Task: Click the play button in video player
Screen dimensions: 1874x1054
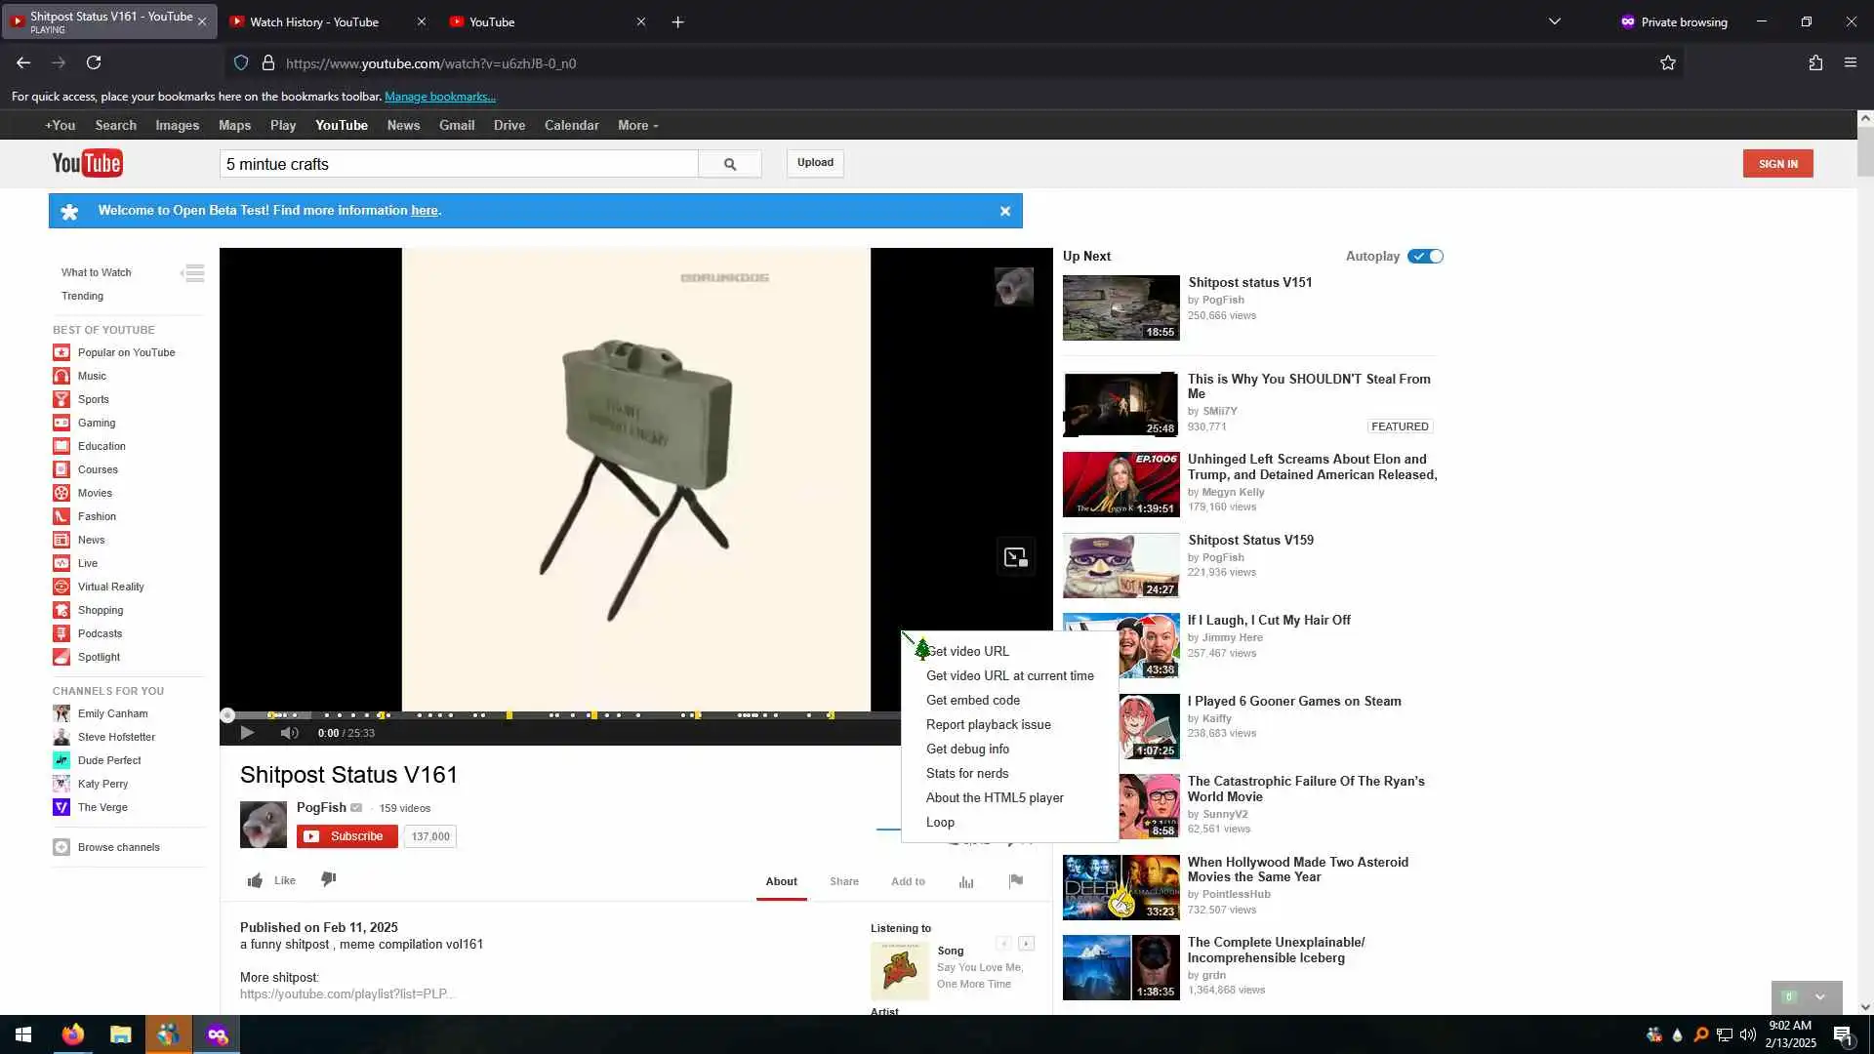Action: (247, 733)
